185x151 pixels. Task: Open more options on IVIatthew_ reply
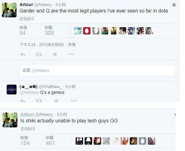coord(74,101)
